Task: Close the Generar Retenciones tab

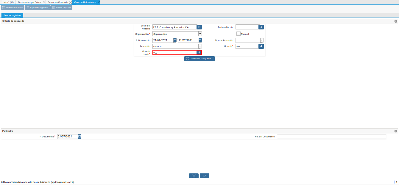Action: (99, 2)
